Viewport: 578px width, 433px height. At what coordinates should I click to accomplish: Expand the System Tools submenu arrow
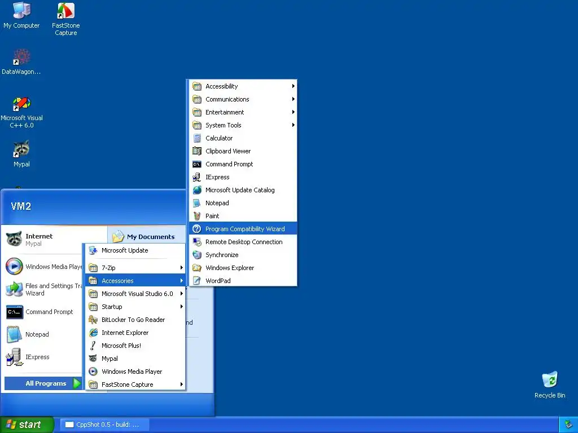pos(293,125)
